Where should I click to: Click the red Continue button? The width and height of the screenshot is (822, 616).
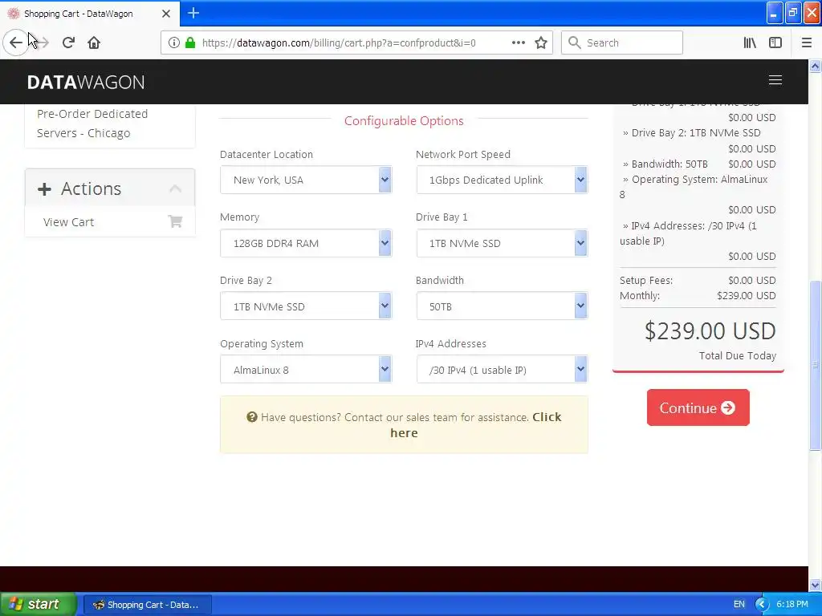coord(698,407)
